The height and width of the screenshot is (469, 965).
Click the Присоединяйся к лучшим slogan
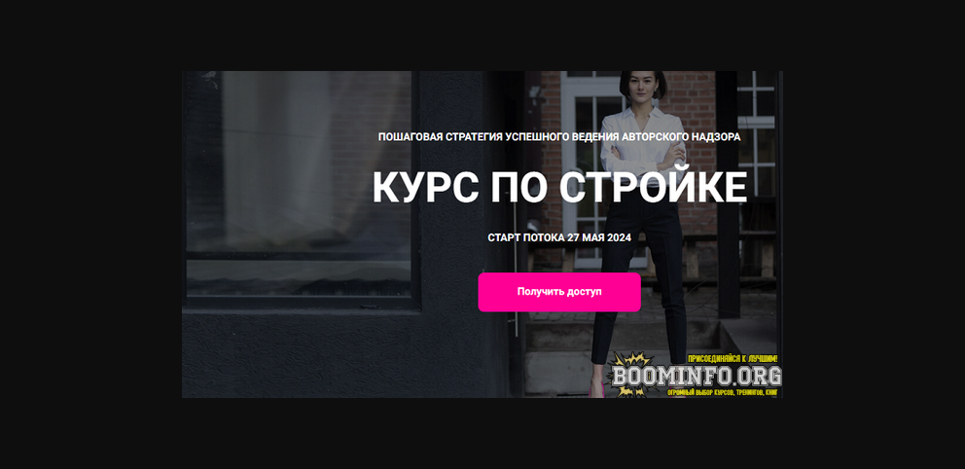(x=733, y=358)
